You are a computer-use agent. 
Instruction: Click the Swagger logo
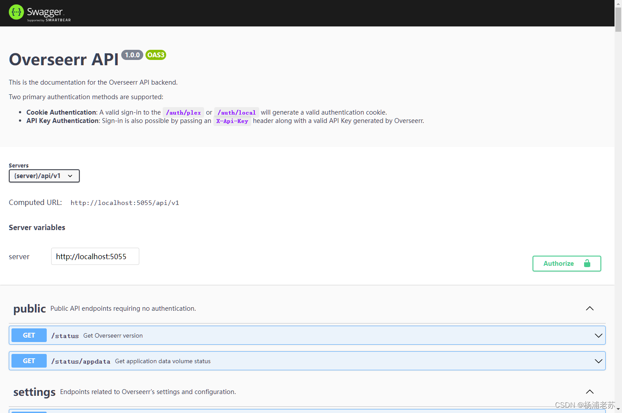pos(40,13)
